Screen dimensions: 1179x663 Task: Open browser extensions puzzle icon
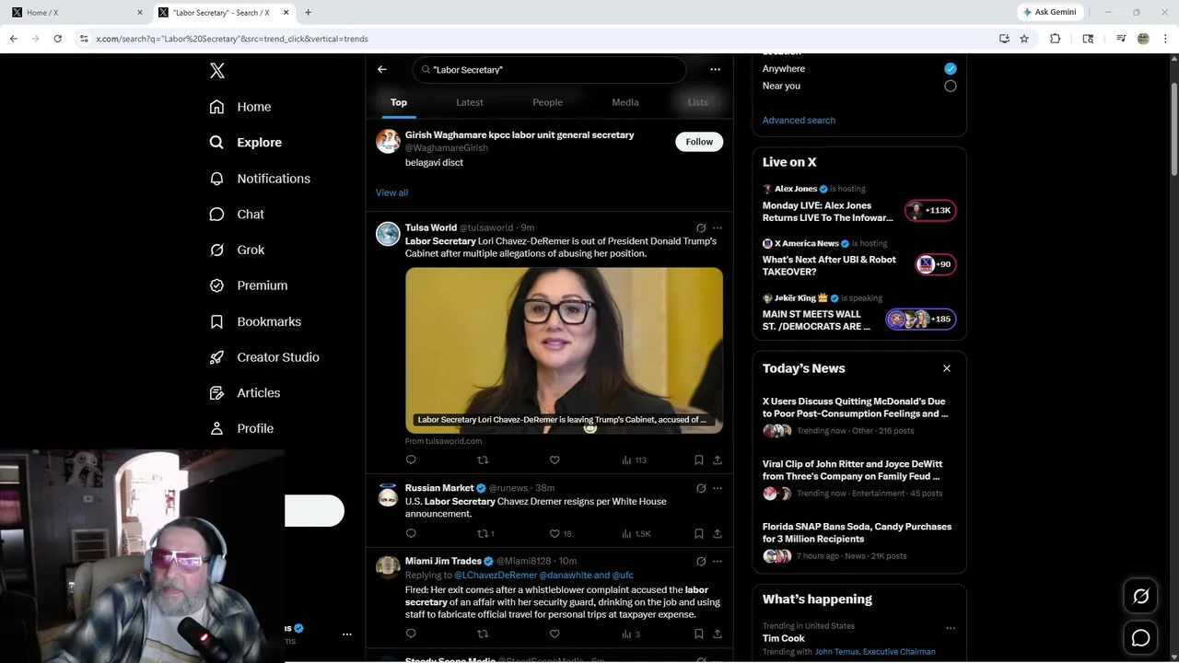click(1056, 39)
